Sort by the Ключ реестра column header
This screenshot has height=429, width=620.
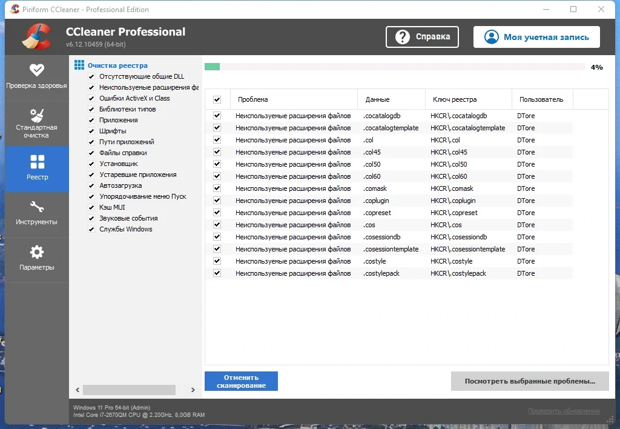[x=469, y=99]
